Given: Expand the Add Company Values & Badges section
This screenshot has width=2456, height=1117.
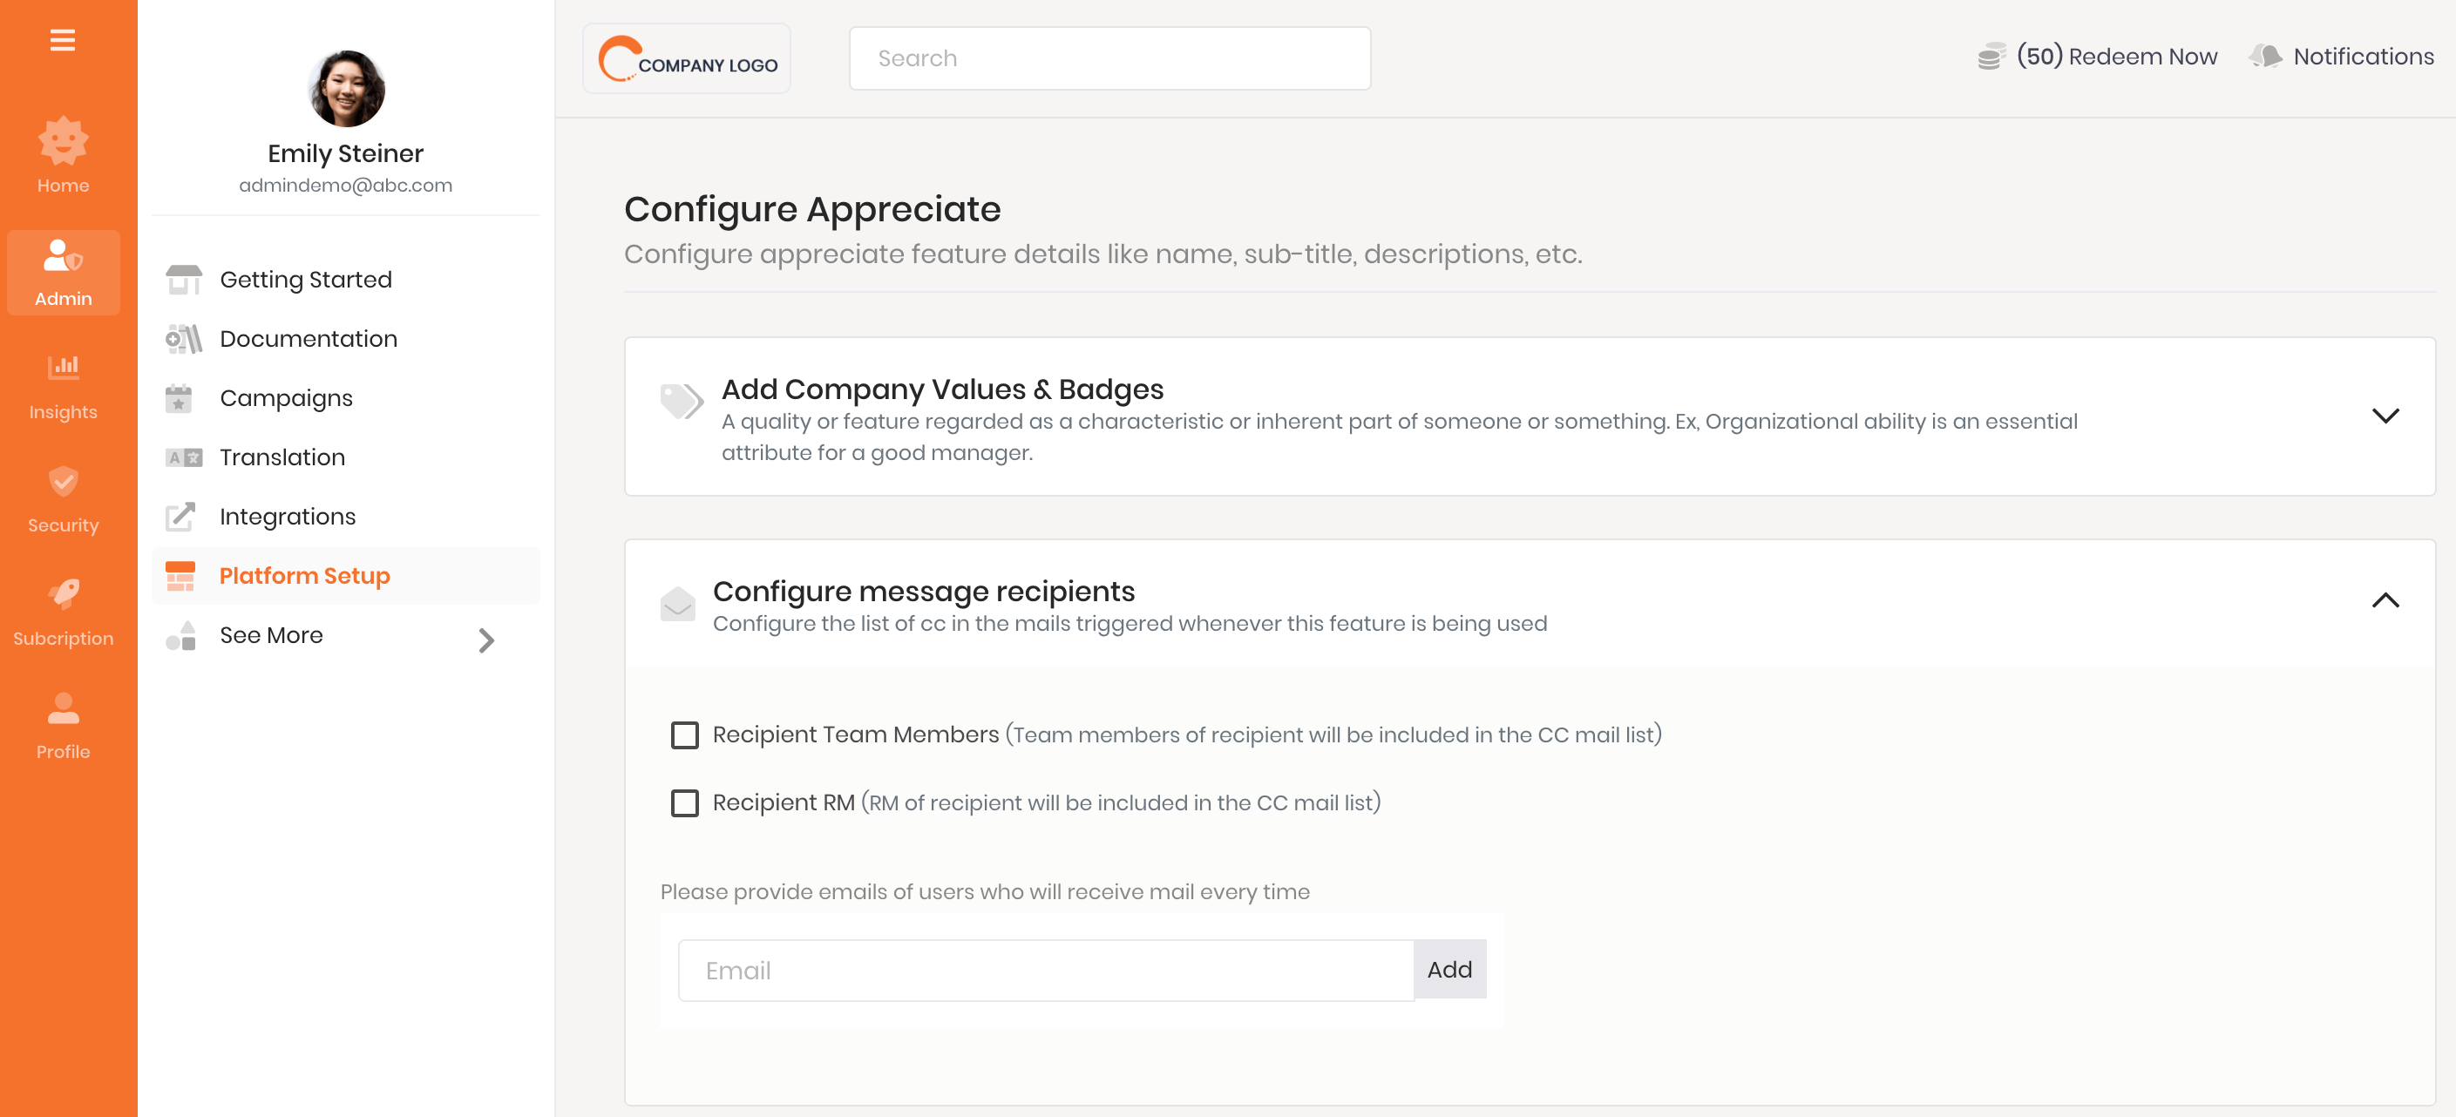Looking at the screenshot, I should point(2385,415).
